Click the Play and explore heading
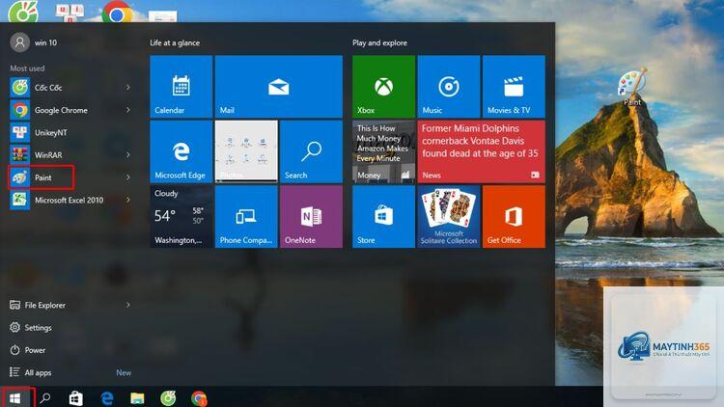 [379, 42]
